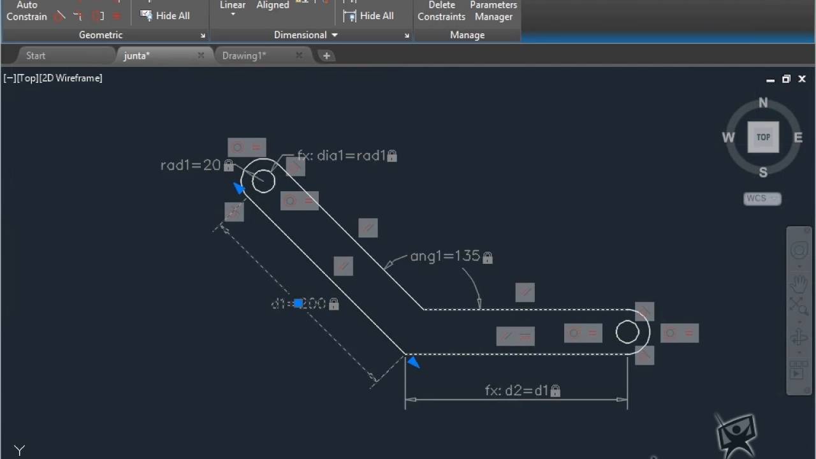Viewport: 816px width, 459px height.
Task: Click the lock icon beside ang1=135
Action: [488, 258]
